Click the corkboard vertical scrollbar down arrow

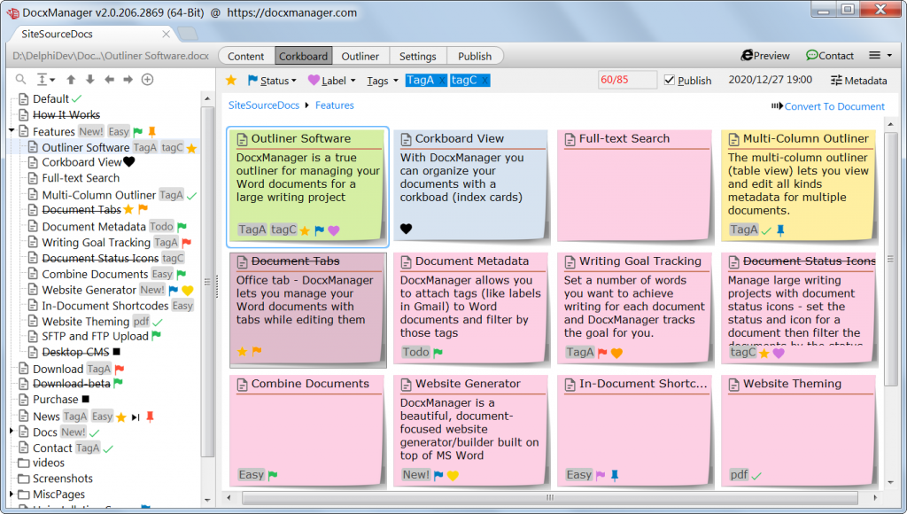click(x=889, y=481)
